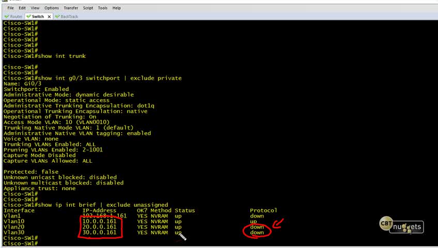Screen dimensions: 438x248
Task: Open the Edit menu
Action: tap(22, 8)
